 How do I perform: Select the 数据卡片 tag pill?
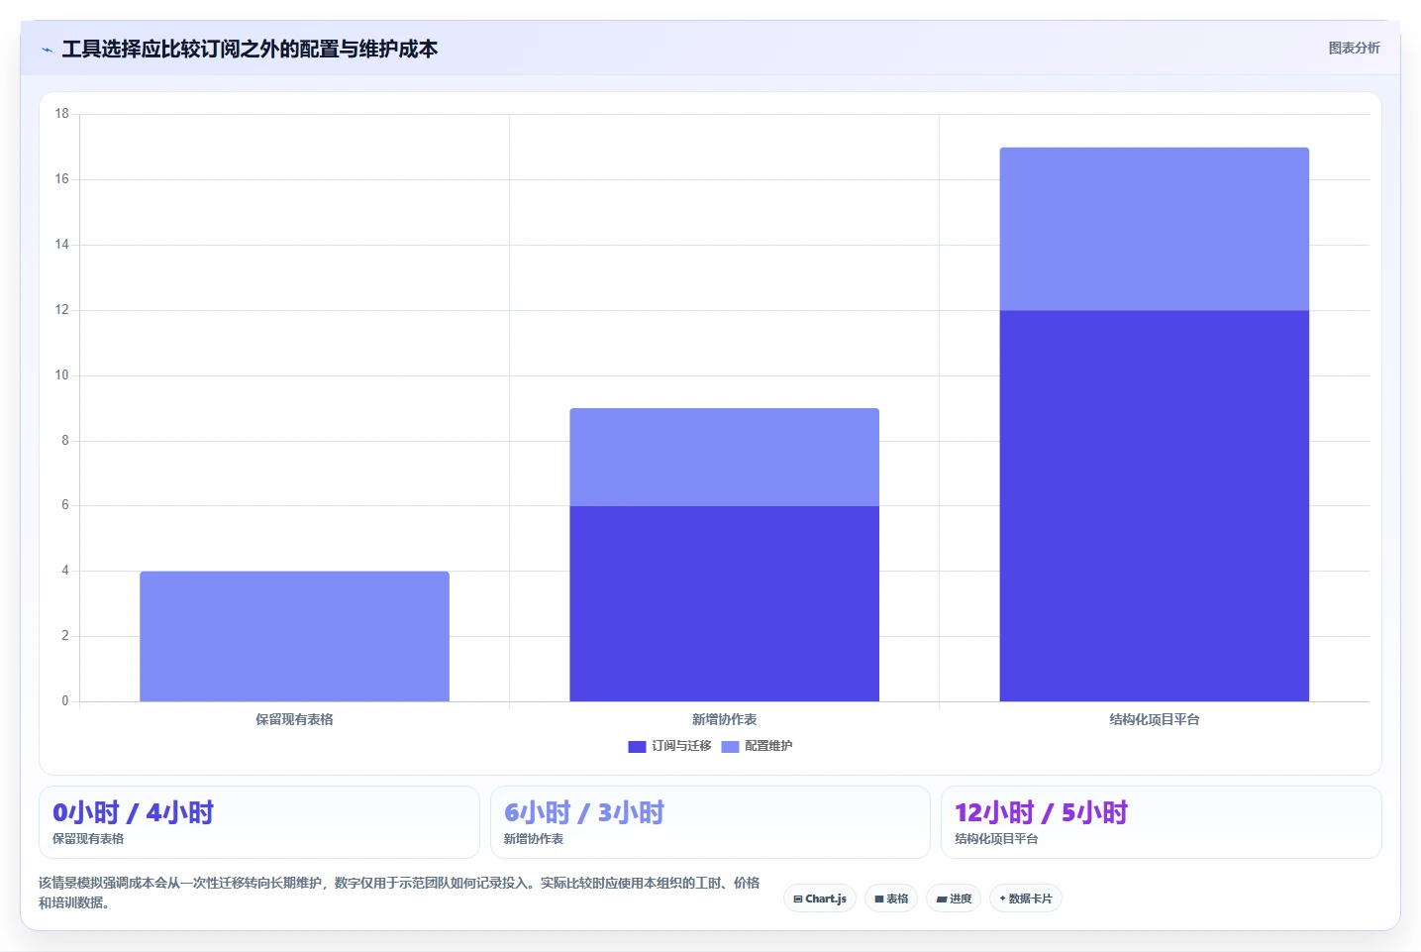coord(1026,899)
